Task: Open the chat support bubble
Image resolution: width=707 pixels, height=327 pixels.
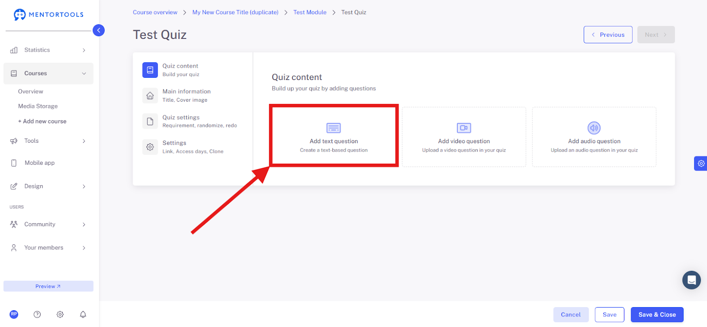Action: pyautogui.click(x=692, y=280)
